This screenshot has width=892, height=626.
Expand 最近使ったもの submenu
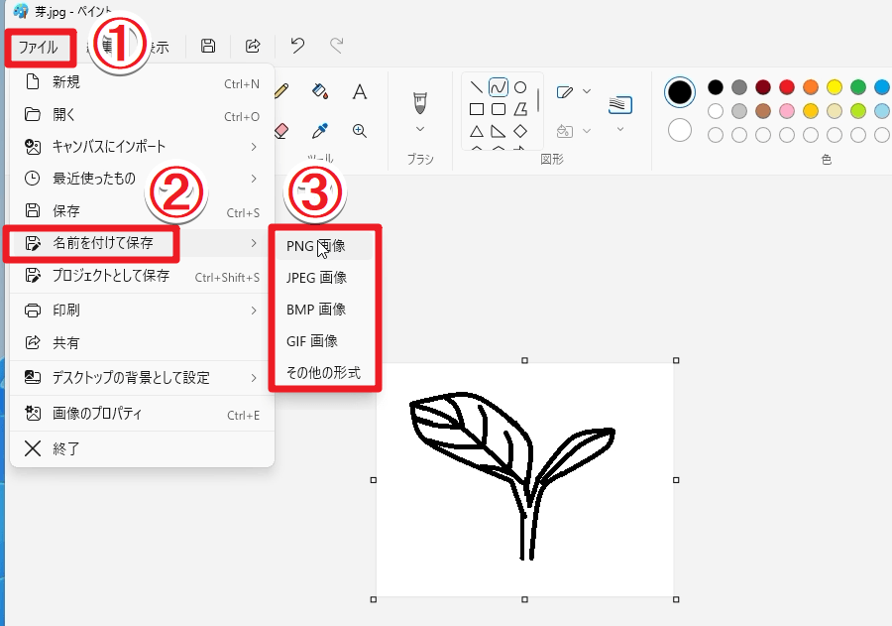pyautogui.click(x=142, y=179)
